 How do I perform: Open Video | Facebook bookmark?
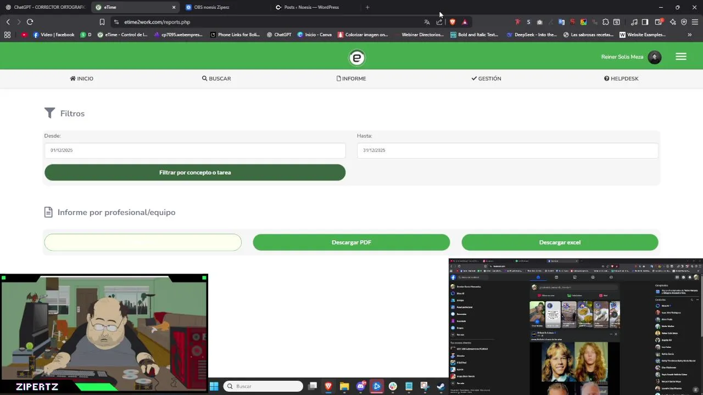(x=54, y=35)
